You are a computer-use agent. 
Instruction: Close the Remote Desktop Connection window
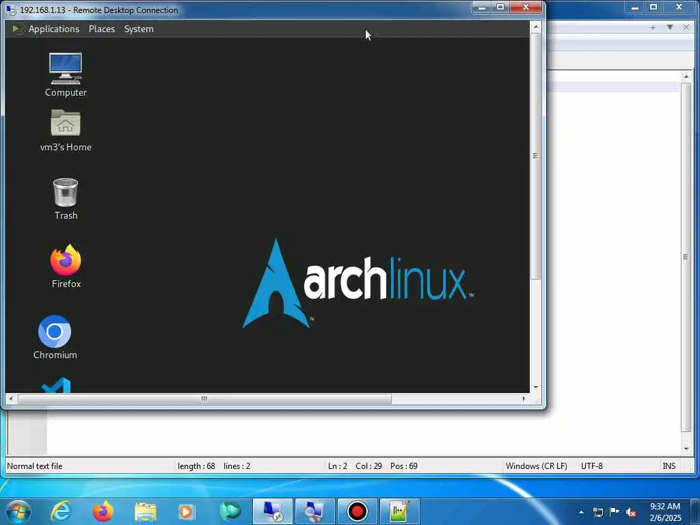[526, 7]
